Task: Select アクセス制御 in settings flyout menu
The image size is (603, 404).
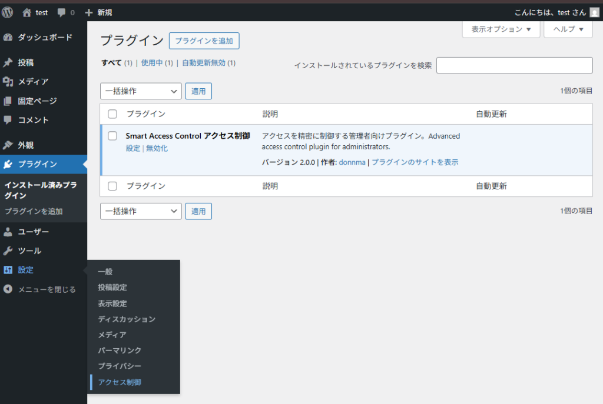Action: 120,382
